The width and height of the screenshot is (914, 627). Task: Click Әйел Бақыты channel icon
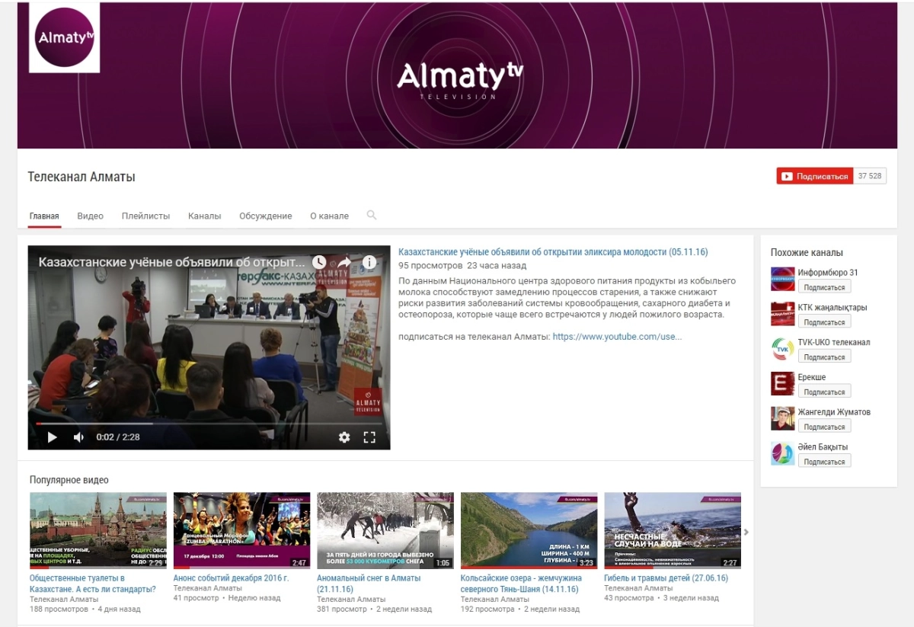coord(782,453)
